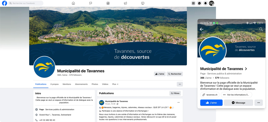Click the desktop J'aime button
The image size is (268, 122).
(160, 74)
